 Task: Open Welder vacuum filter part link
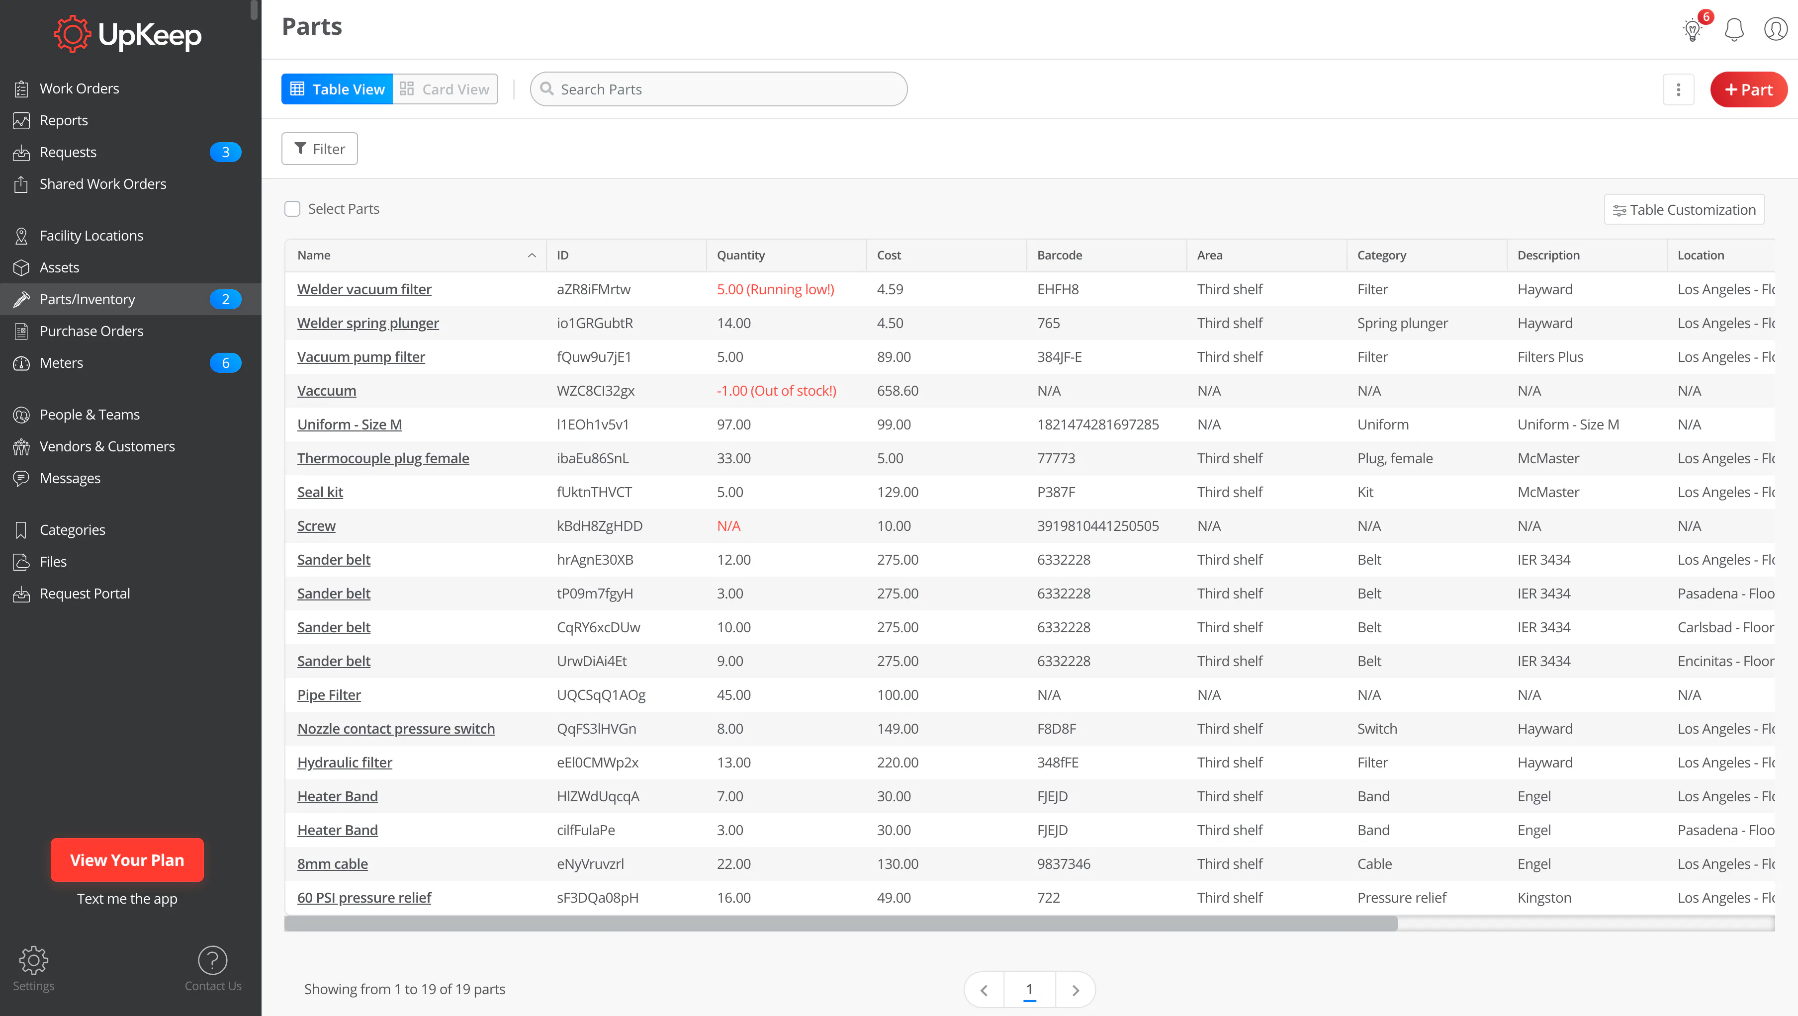364,289
